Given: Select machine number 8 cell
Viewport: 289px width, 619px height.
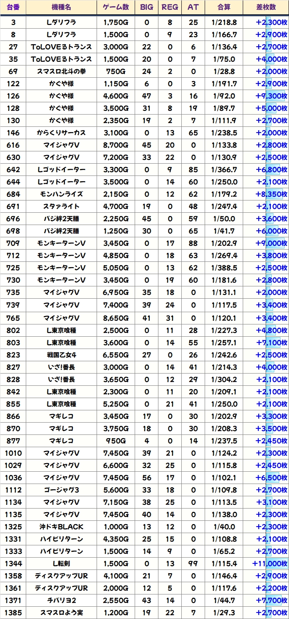Looking at the screenshot, I should 13,35.
